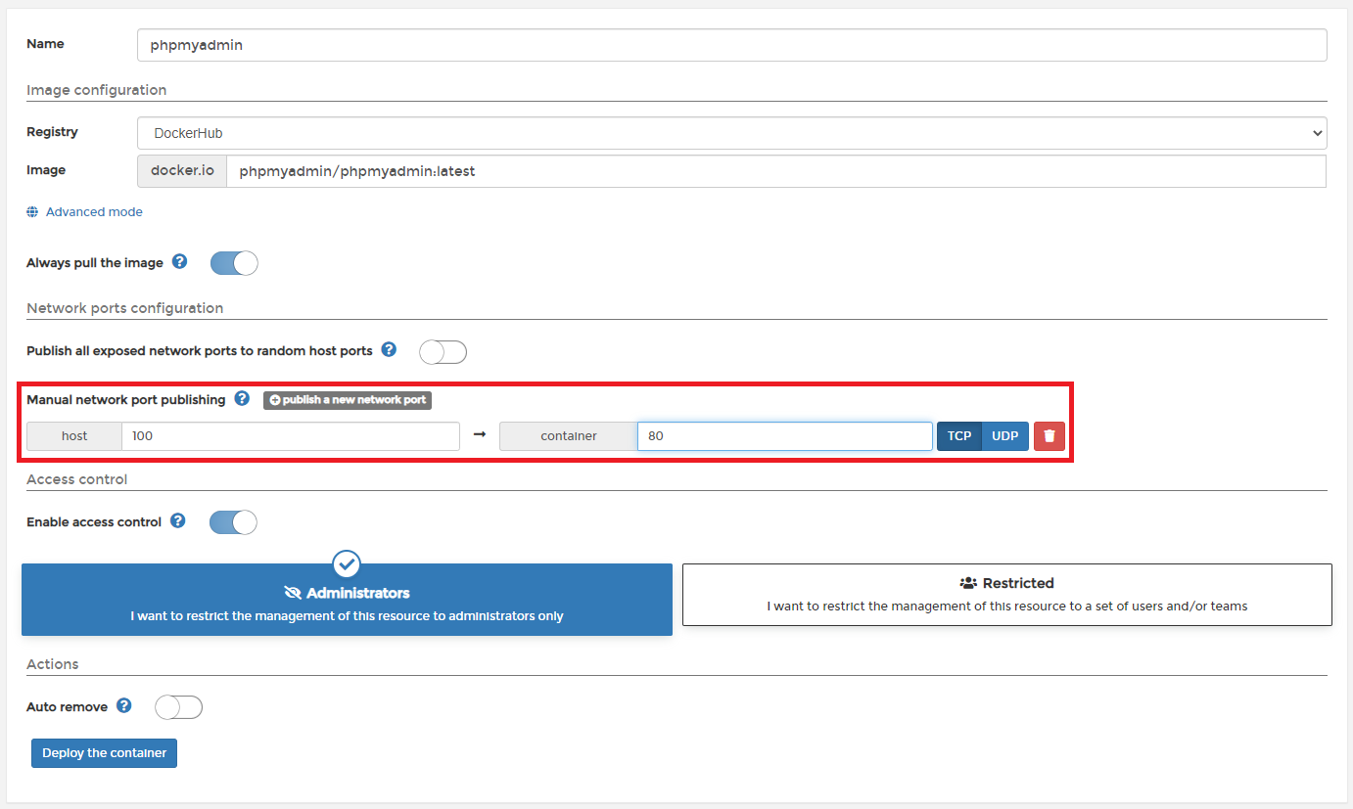Toggle Always pull the image switch
1353x809 pixels.
tap(234, 263)
